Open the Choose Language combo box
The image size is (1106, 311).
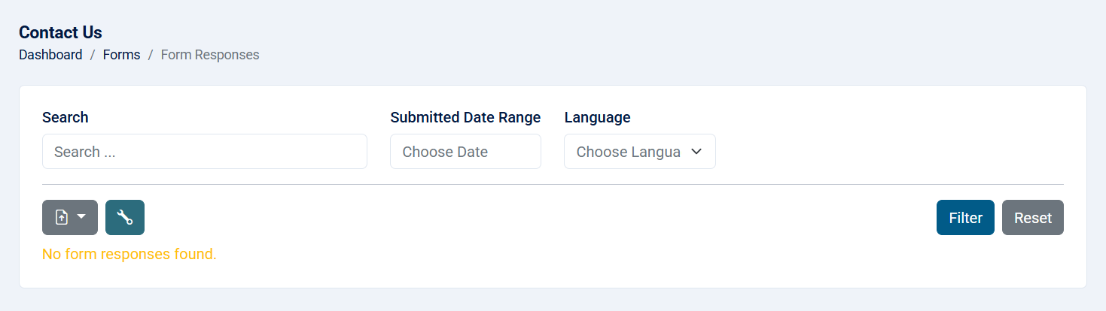pyautogui.click(x=640, y=152)
